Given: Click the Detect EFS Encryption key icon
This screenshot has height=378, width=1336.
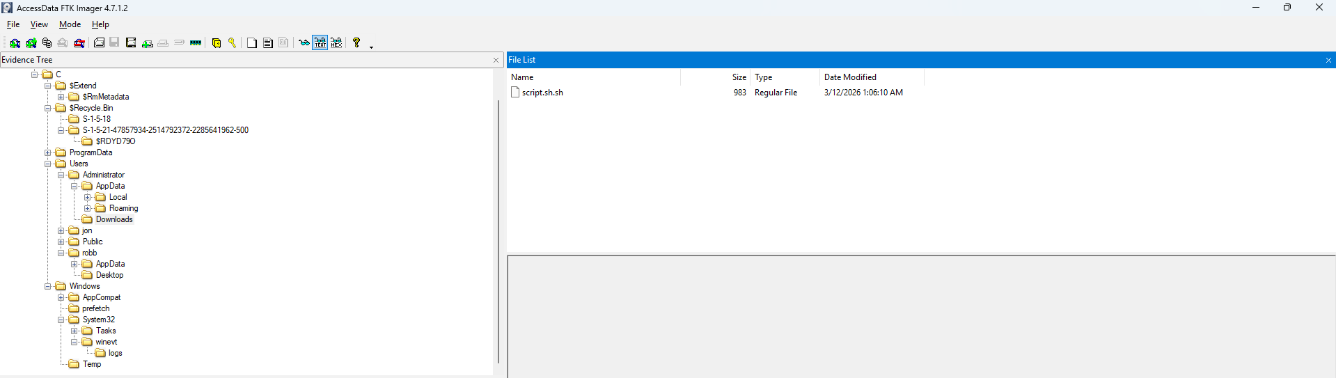Looking at the screenshot, I should 232,43.
